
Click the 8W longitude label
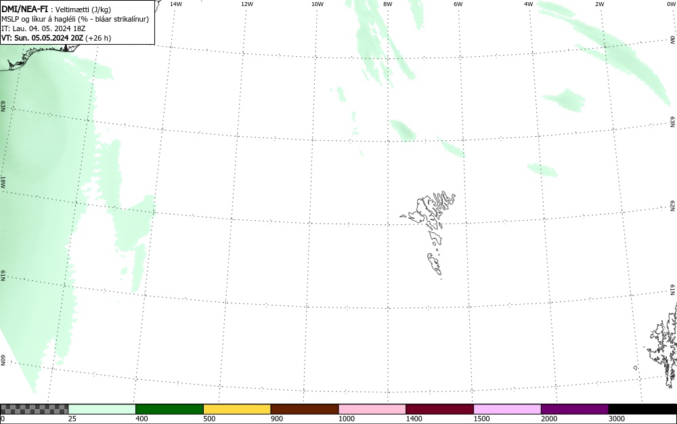coord(388,4)
